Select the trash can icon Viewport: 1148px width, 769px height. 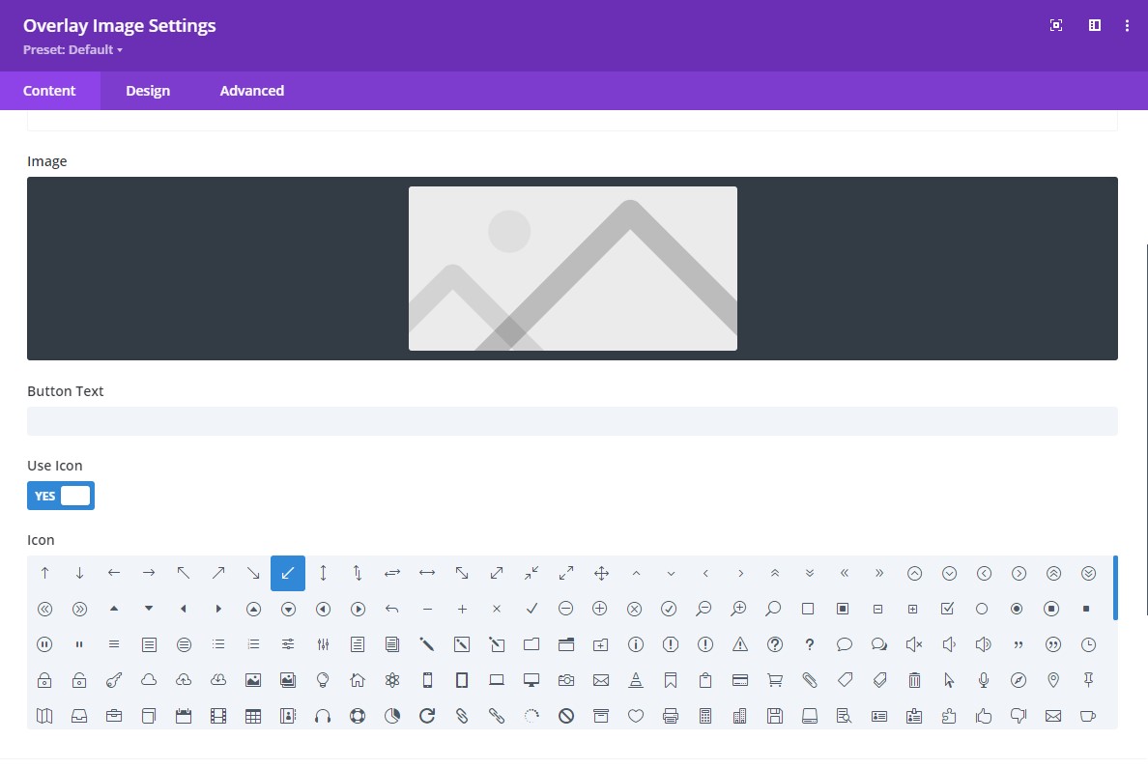click(x=914, y=680)
